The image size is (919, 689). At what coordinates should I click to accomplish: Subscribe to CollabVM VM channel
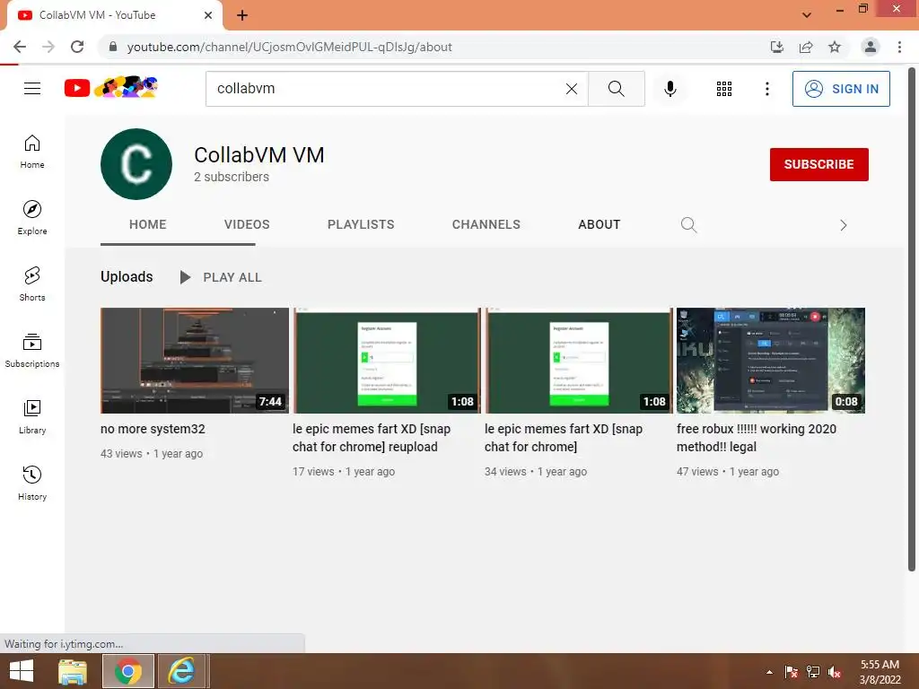point(818,165)
